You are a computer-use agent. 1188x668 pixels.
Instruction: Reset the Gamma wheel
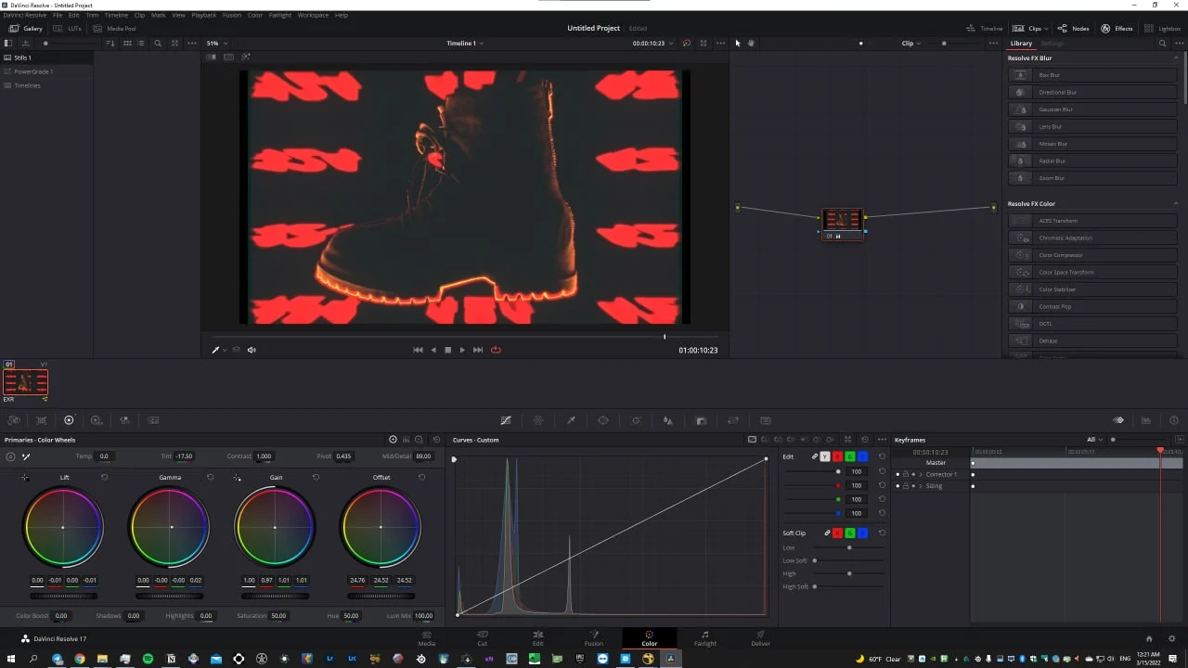pos(211,477)
